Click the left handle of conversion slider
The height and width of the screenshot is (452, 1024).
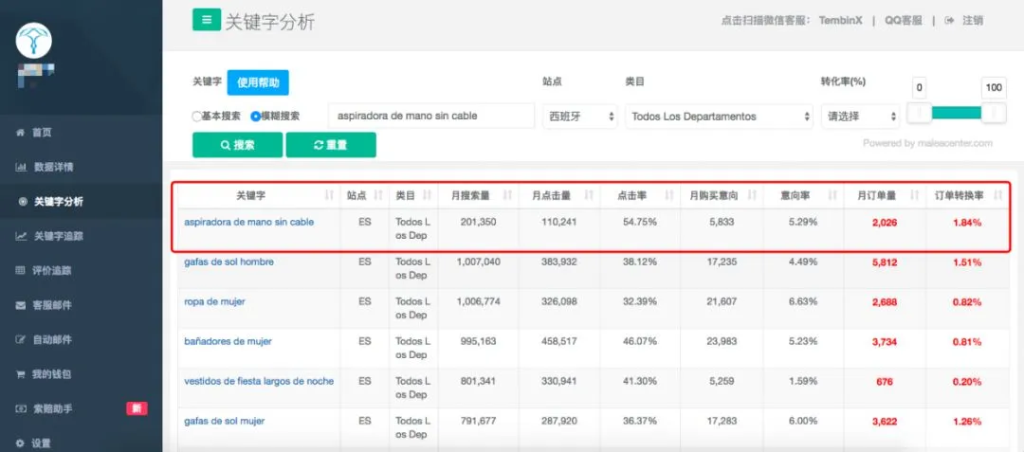pos(920,113)
